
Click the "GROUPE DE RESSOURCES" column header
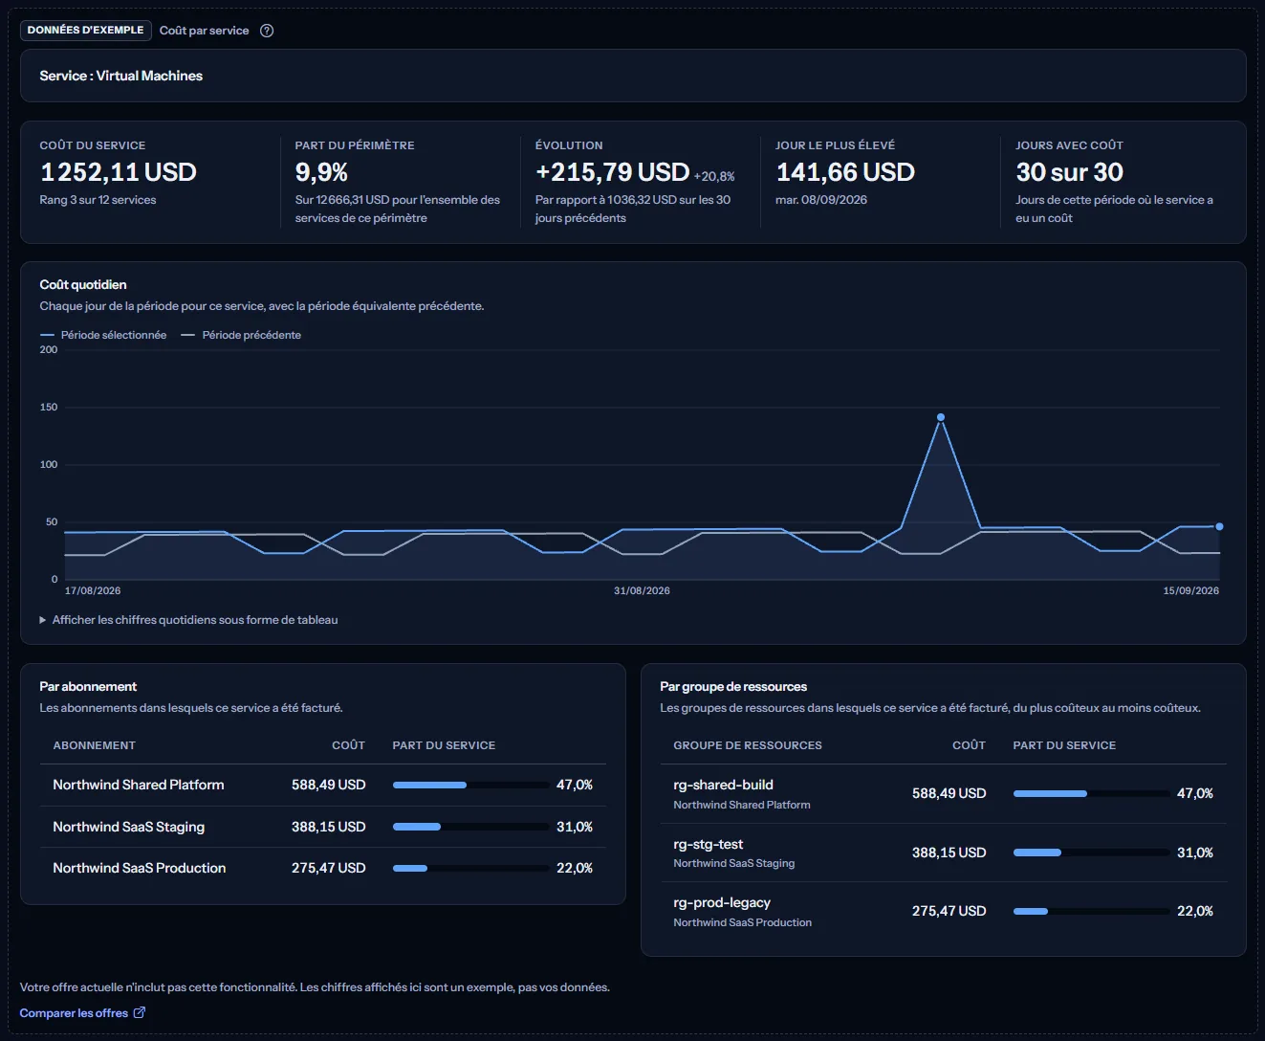click(748, 745)
